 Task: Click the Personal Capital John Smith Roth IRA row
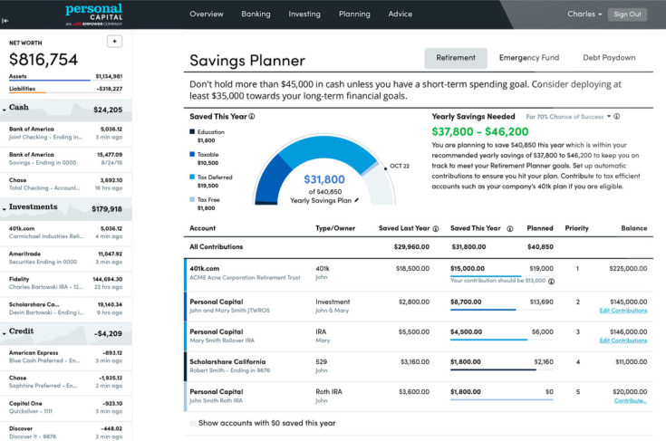419,397
